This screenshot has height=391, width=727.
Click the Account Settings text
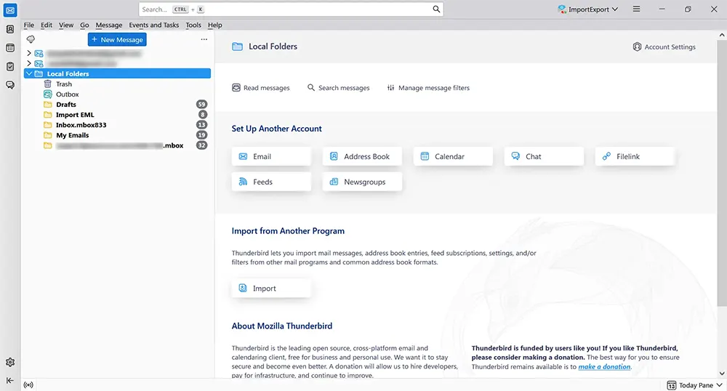(670, 47)
